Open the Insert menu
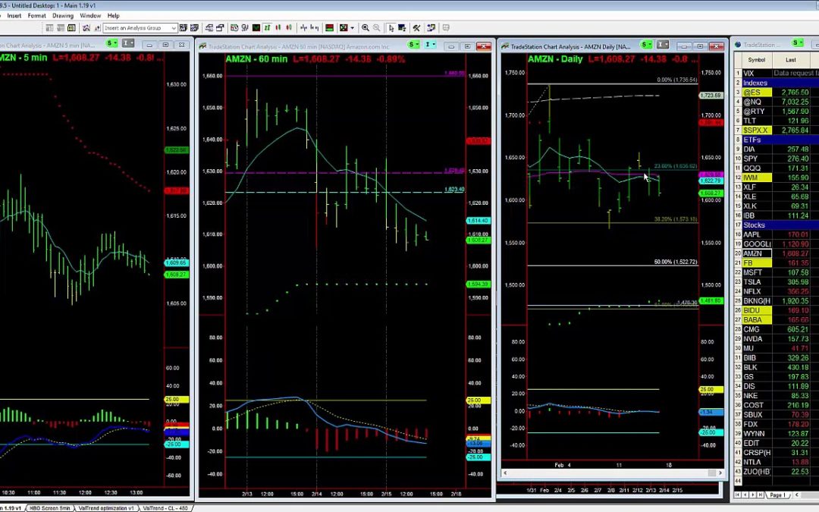 [14, 16]
